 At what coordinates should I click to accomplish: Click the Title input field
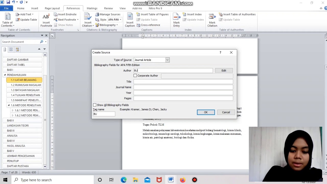pos(183,82)
